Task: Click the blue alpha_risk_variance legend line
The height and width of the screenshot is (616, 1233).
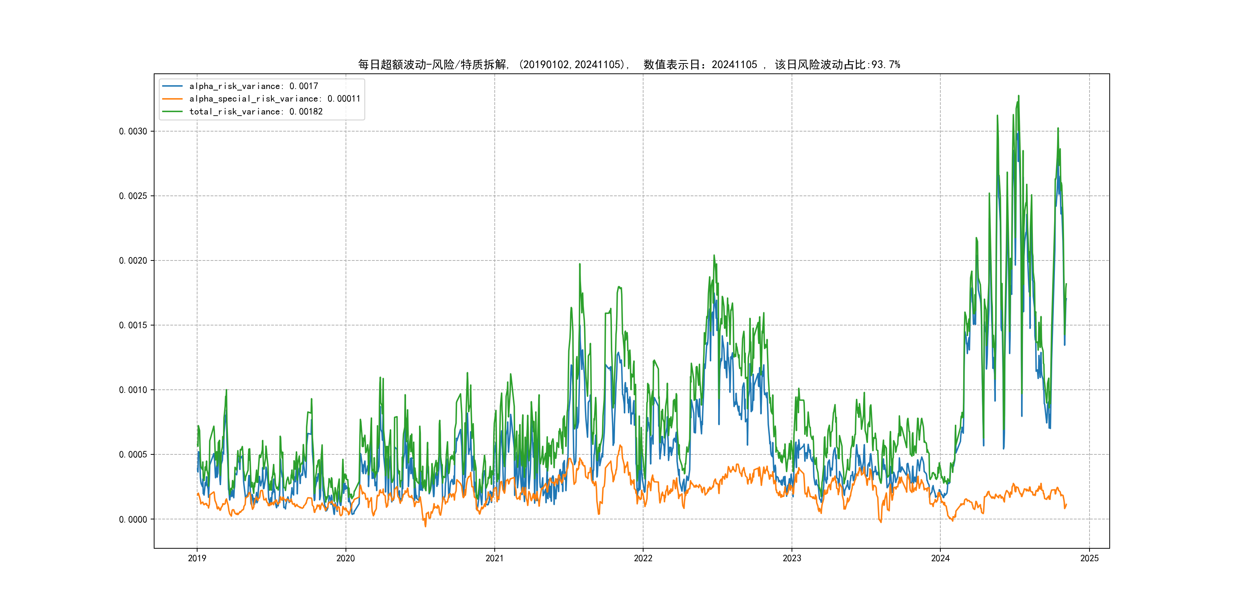Action: [172, 86]
